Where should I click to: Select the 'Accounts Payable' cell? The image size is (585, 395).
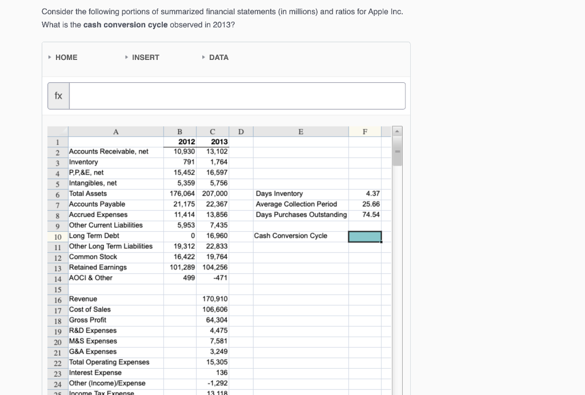[x=115, y=204]
